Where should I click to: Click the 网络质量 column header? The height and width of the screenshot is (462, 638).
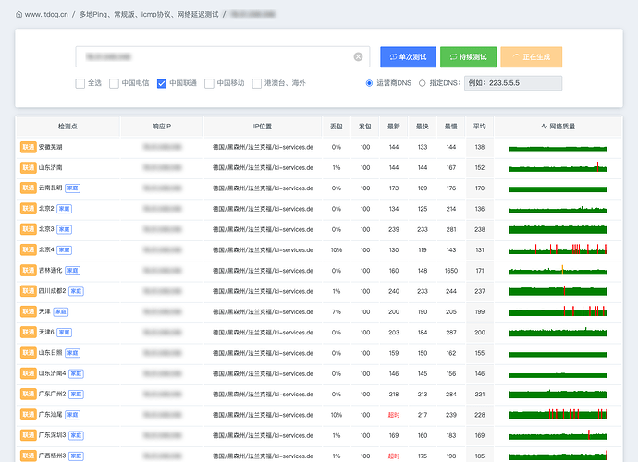[x=558, y=127]
